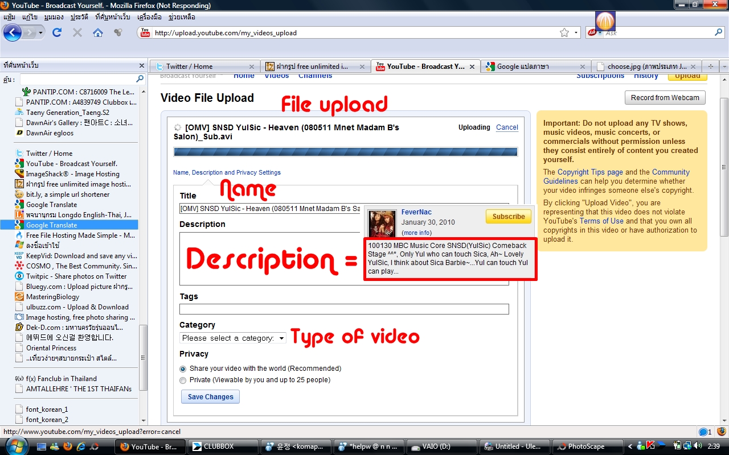Open the แก้ไข (Edit) menu

(x=30, y=17)
